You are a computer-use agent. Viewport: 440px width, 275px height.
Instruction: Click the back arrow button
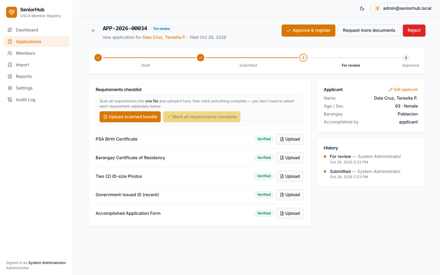94,31
